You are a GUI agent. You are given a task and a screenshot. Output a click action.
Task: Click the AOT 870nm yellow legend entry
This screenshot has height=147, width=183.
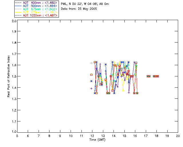[36, 12]
